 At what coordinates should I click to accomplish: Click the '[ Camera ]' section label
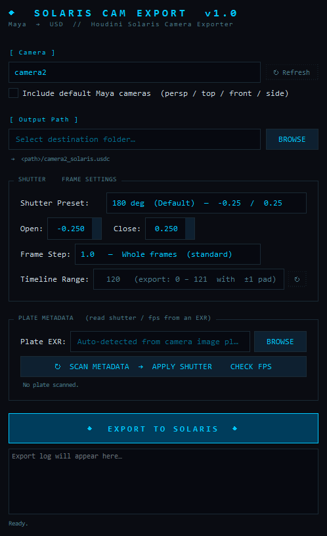click(32, 53)
